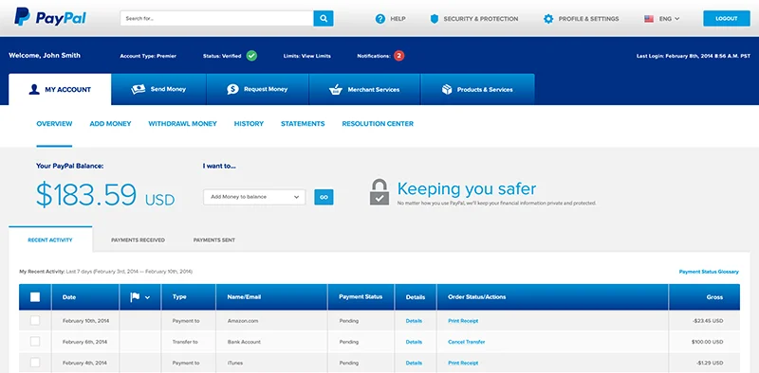
Task: Open the red notifications badge
Action: click(398, 56)
